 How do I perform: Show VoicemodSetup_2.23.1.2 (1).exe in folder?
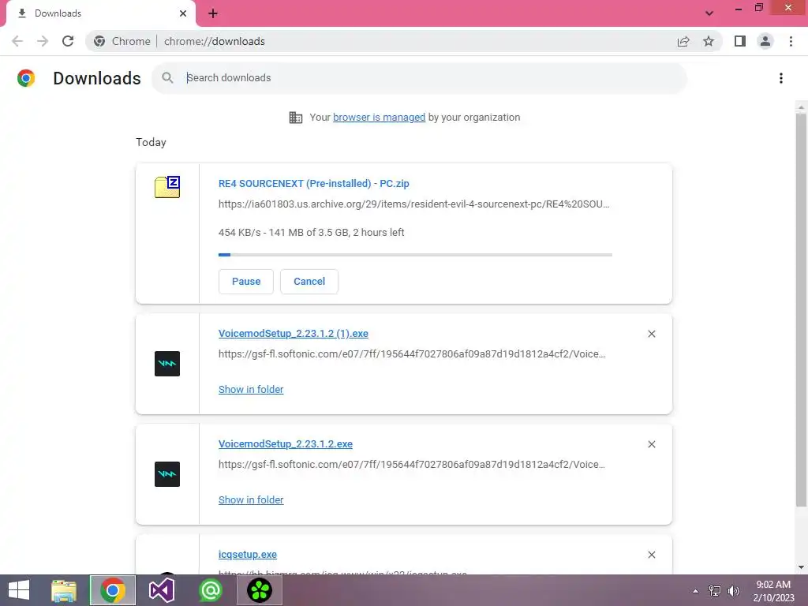click(x=251, y=390)
